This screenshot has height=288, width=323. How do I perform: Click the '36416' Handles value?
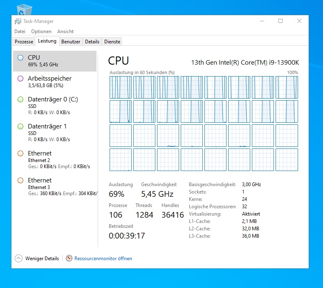173,215
